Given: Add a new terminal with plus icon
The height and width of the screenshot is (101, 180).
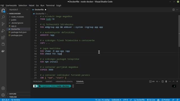Looking at the screenshot, I should [x=157, y=81].
